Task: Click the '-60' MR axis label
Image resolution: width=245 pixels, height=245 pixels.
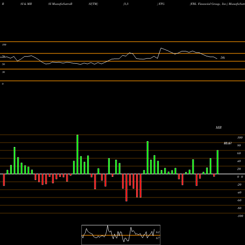Action: click(x=239, y=200)
